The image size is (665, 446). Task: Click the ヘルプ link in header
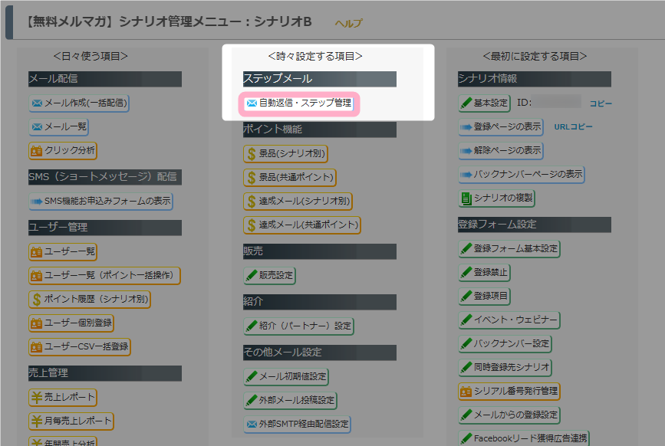coord(348,23)
